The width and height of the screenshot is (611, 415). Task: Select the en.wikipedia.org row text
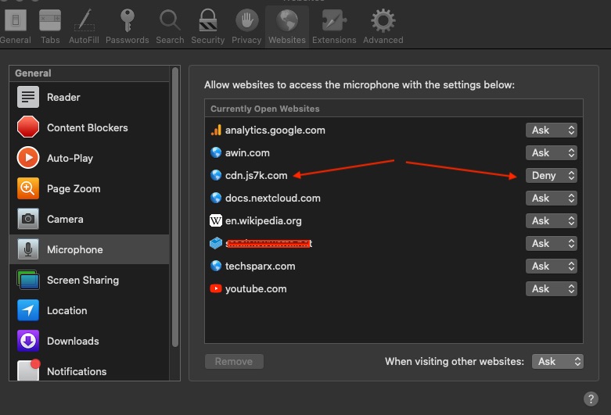pos(264,220)
